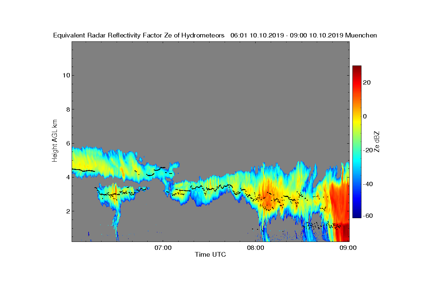Viewport: 432px width, 288px height.
Task: Click the colorbar value -20
Action: [368, 150]
